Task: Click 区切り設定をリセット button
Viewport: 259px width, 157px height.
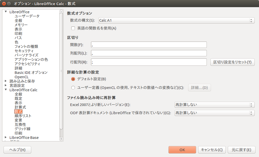Action: click(x=232, y=62)
